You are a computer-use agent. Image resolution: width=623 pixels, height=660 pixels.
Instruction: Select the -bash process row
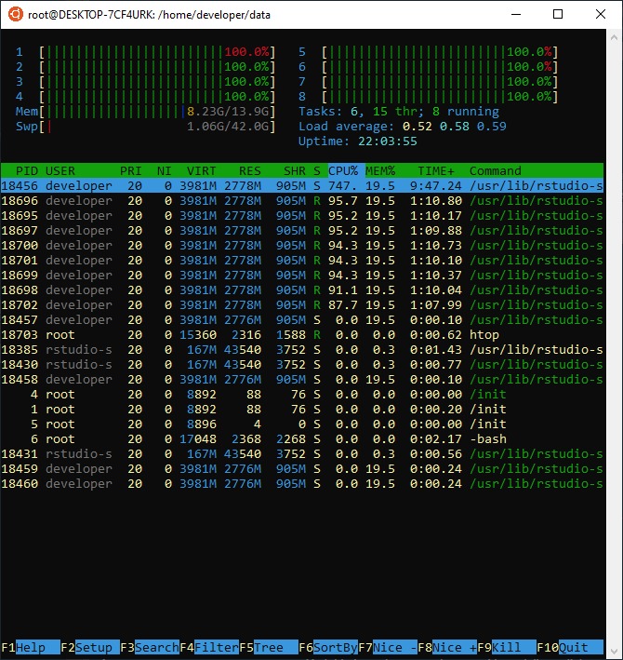point(302,439)
